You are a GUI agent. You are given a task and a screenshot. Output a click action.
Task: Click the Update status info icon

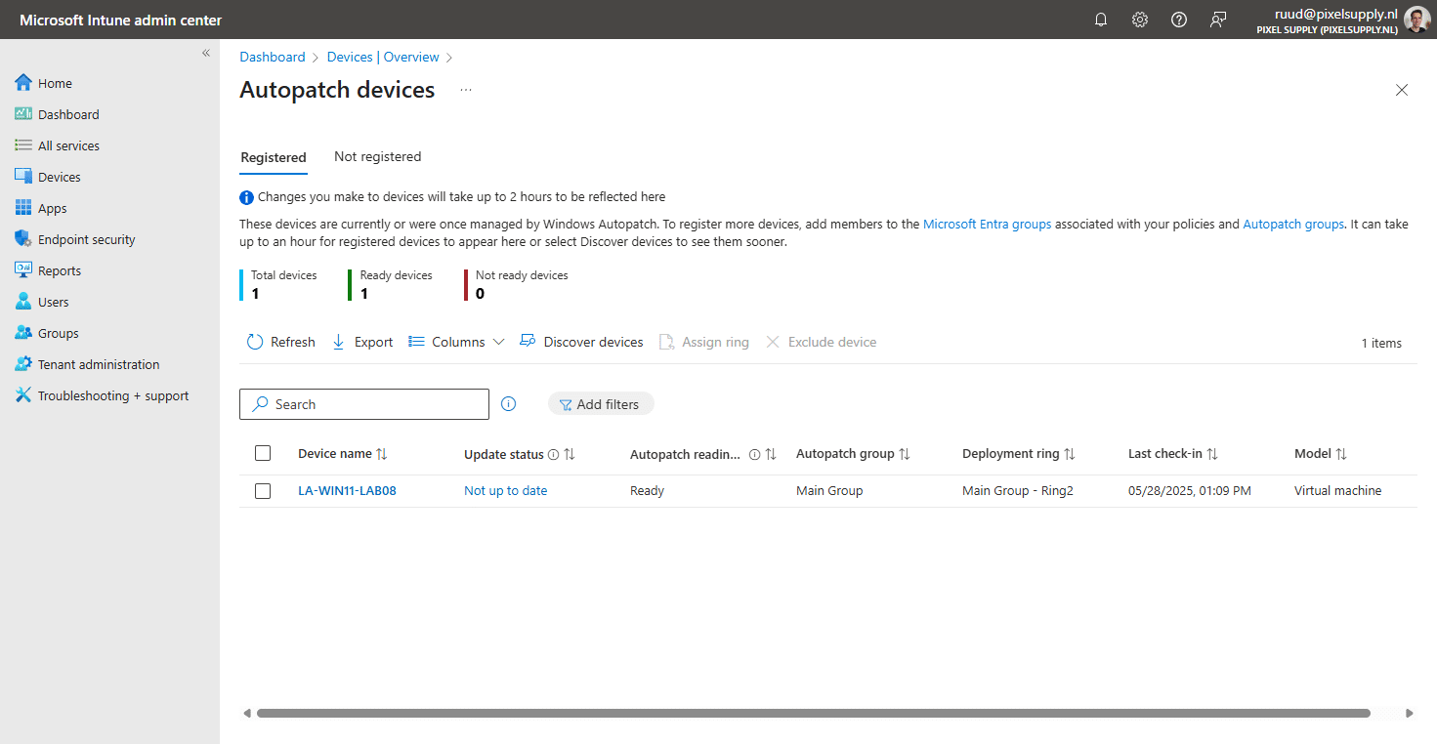[x=553, y=454]
